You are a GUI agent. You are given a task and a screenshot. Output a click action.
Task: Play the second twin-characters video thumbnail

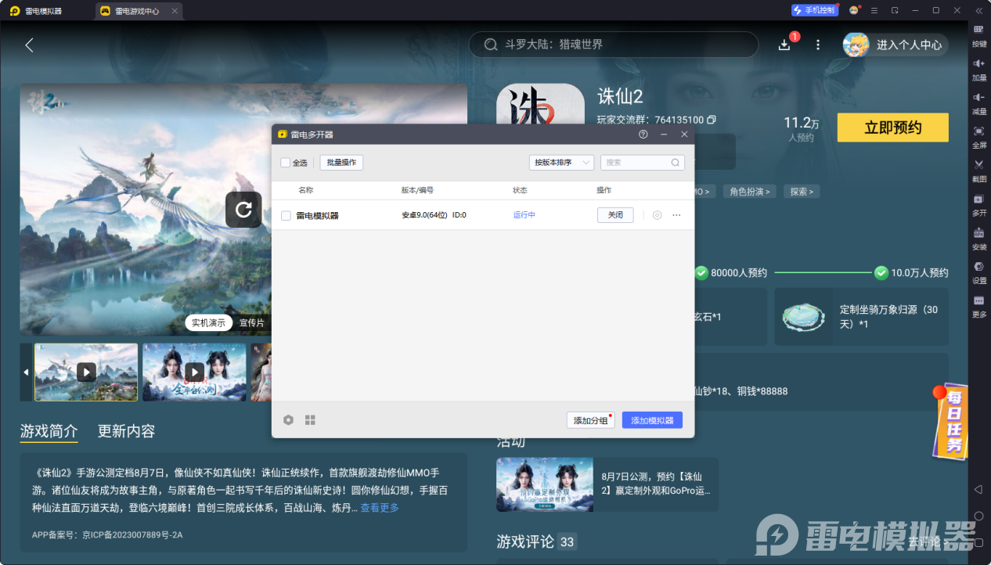tap(194, 372)
